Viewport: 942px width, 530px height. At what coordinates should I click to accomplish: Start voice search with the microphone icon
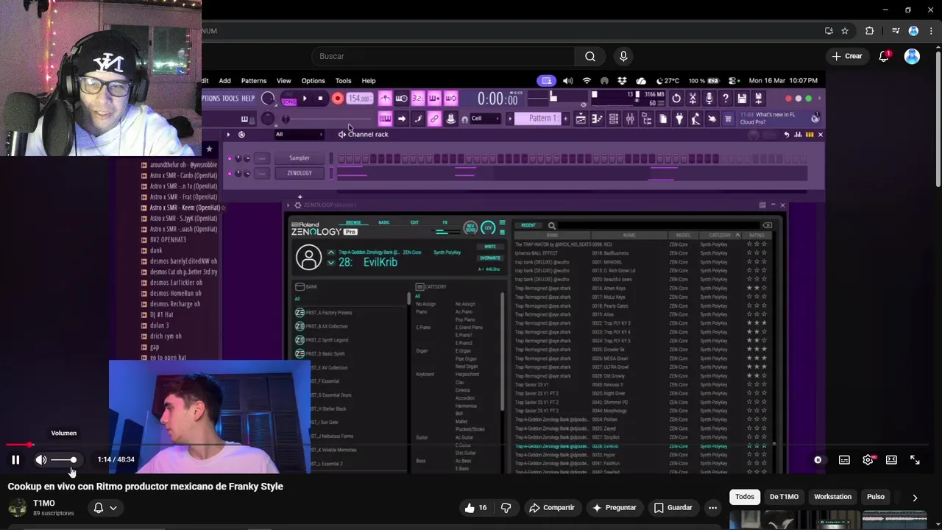(x=623, y=57)
